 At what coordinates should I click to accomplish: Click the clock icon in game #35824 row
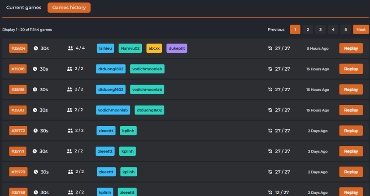pos(35,48)
